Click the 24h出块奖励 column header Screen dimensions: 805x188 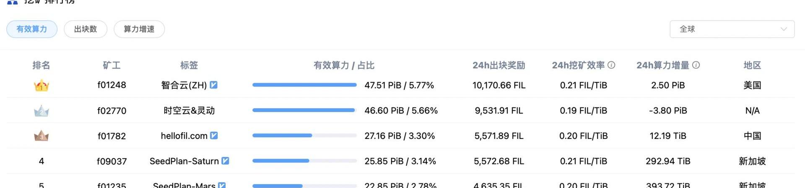pos(499,65)
